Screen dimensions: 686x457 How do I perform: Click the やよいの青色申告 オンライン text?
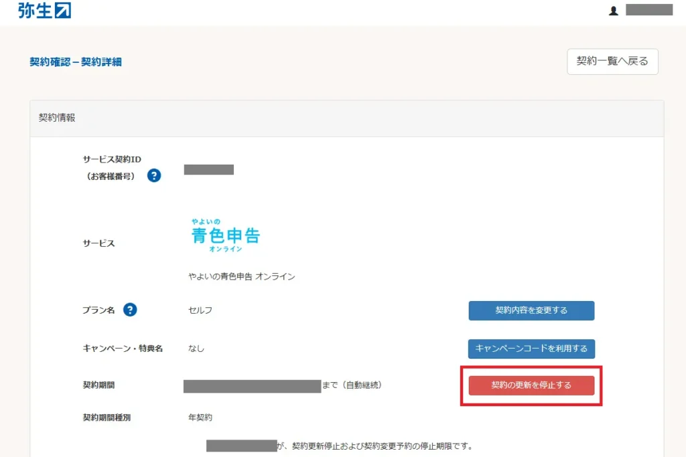241,276
